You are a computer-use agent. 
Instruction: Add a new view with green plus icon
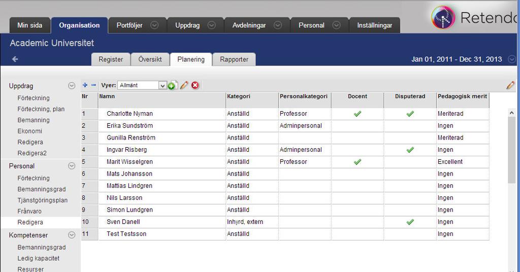coord(172,85)
